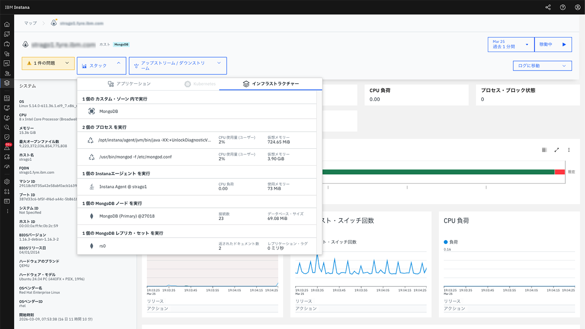585x329 pixels.
Task: Click the process icon for java agent row
Action: click(x=90, y=140)
